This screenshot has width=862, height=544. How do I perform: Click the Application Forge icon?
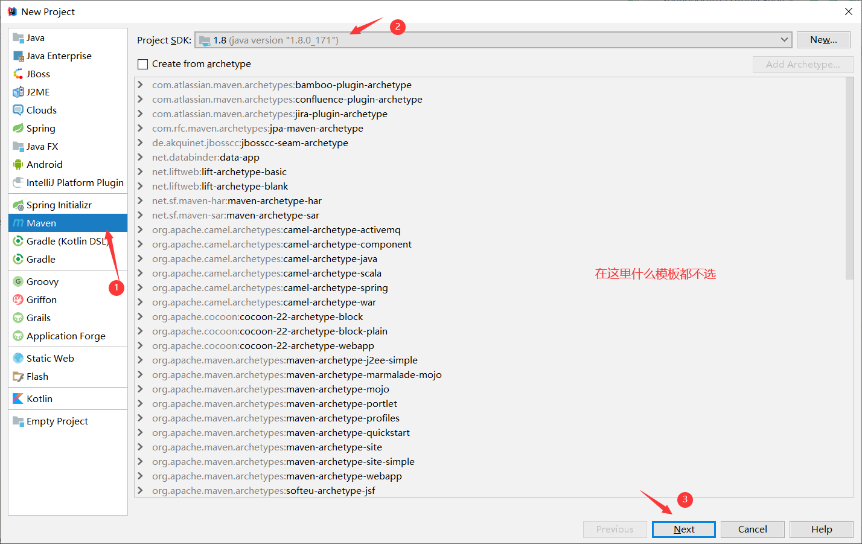coord(18,336)
